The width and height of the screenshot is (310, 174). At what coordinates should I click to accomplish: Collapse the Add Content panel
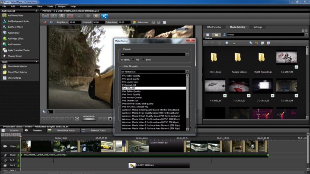tap(36, 11)
